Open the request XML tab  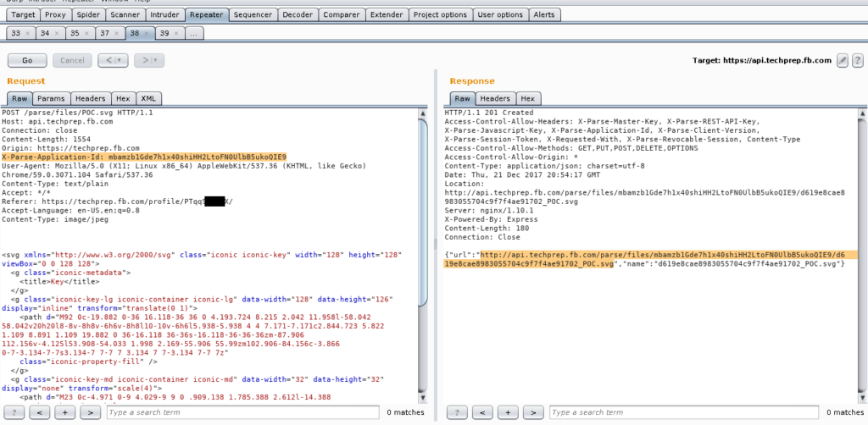coord(148,98)
